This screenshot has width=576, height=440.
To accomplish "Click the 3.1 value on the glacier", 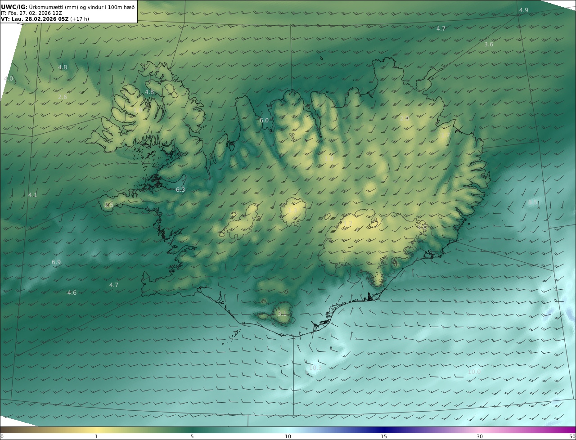I will (x=282, y=314).
